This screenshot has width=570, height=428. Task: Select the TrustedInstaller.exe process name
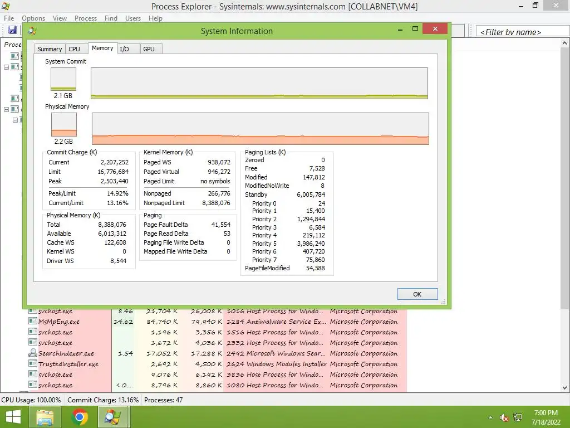[68, 364]
